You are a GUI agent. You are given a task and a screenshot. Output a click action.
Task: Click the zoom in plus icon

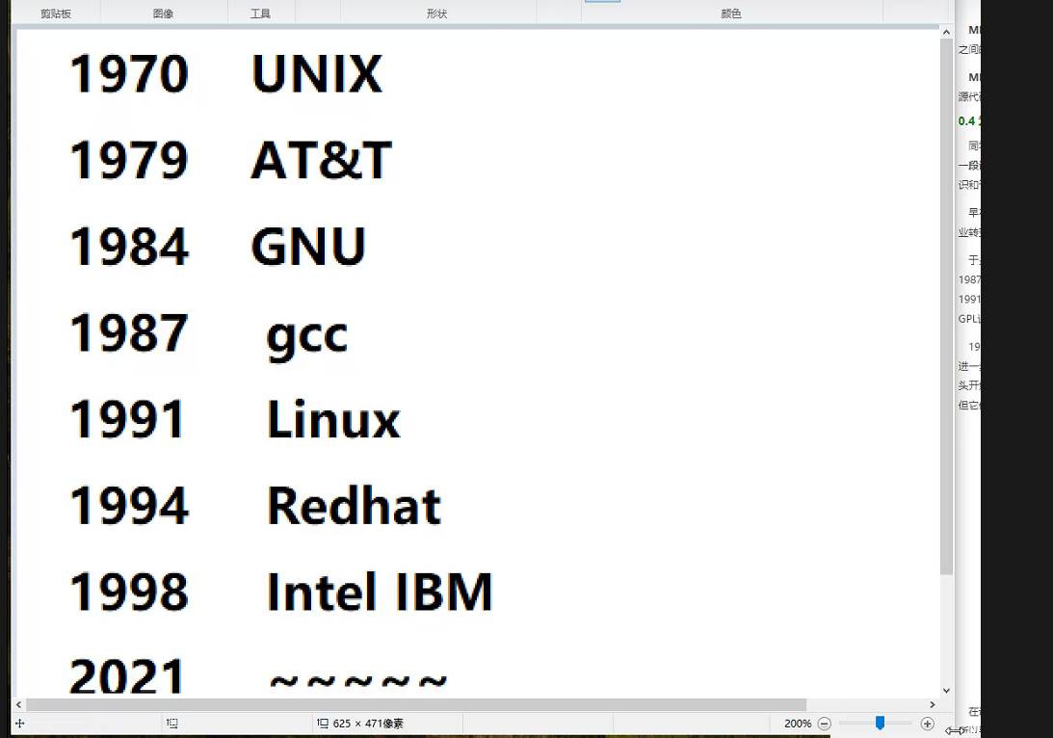pos(928,723)
